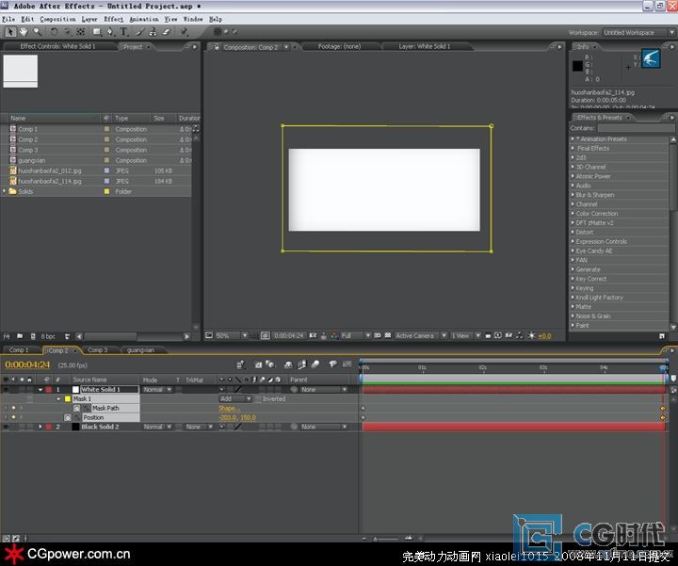678x566 pixels.
Task: Expand the Animation Presets category
Action: tap(573, 138)
